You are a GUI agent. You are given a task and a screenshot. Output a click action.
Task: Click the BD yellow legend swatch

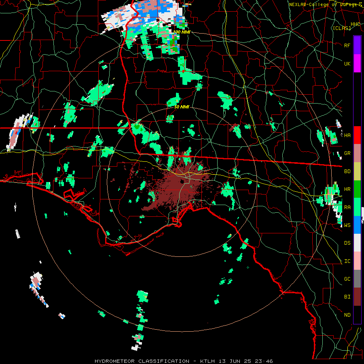coord(357,171)
